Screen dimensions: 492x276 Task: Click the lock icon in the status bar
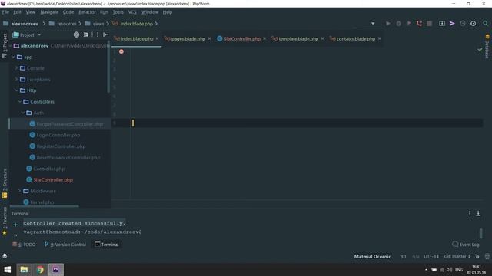477,256
